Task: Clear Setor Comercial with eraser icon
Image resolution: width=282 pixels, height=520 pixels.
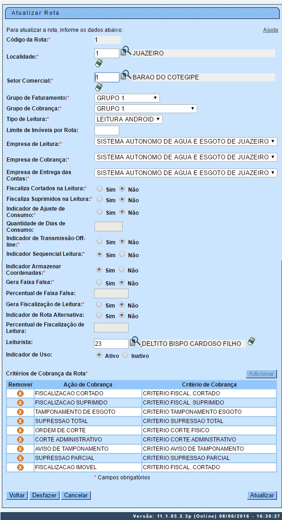Action: click(x=99, y=87)
